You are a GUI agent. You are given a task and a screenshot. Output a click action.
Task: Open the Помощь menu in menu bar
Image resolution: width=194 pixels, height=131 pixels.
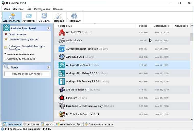[58, 9]
